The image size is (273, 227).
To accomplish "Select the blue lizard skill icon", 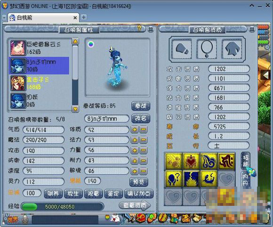I will [209, 179].
